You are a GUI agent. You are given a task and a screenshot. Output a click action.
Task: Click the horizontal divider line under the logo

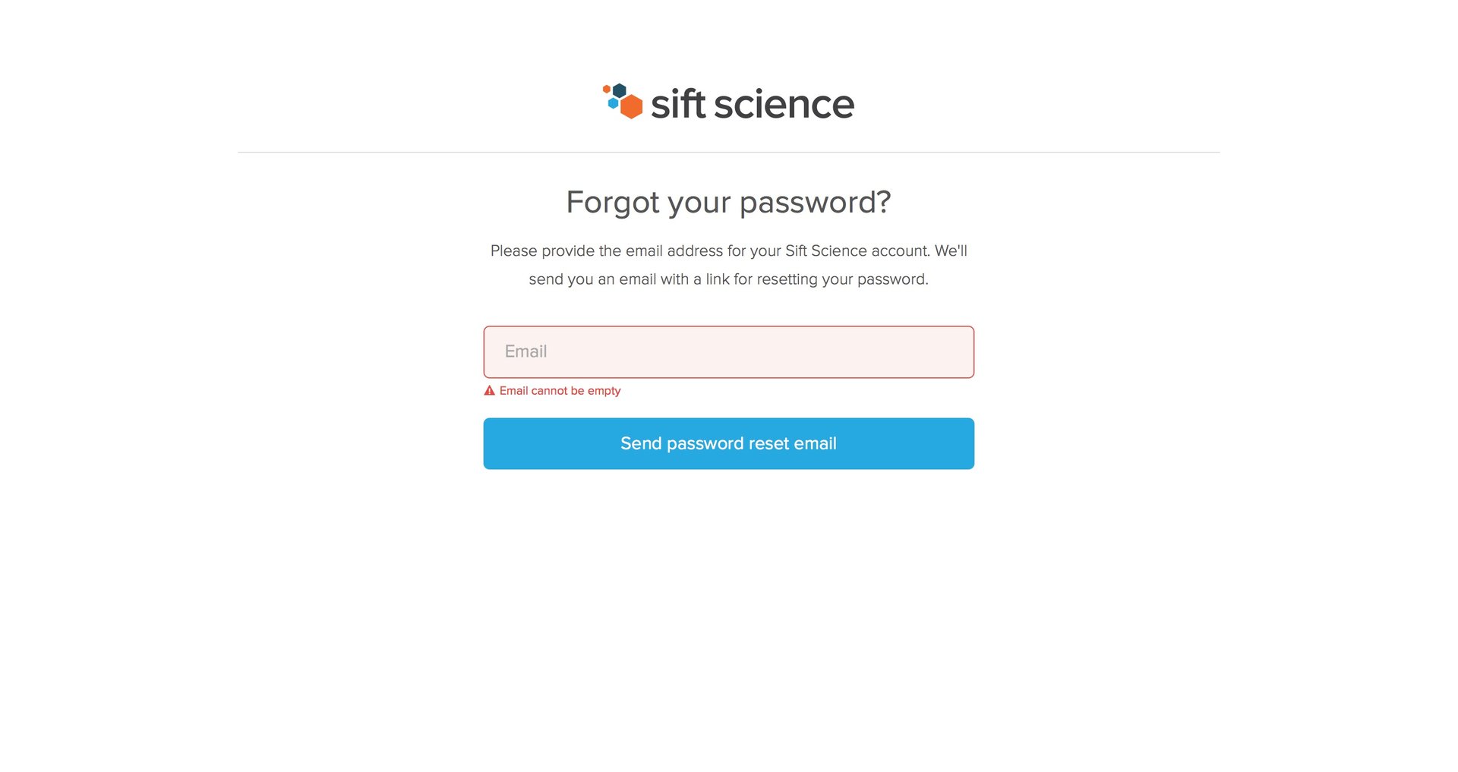tap(728, 153)
